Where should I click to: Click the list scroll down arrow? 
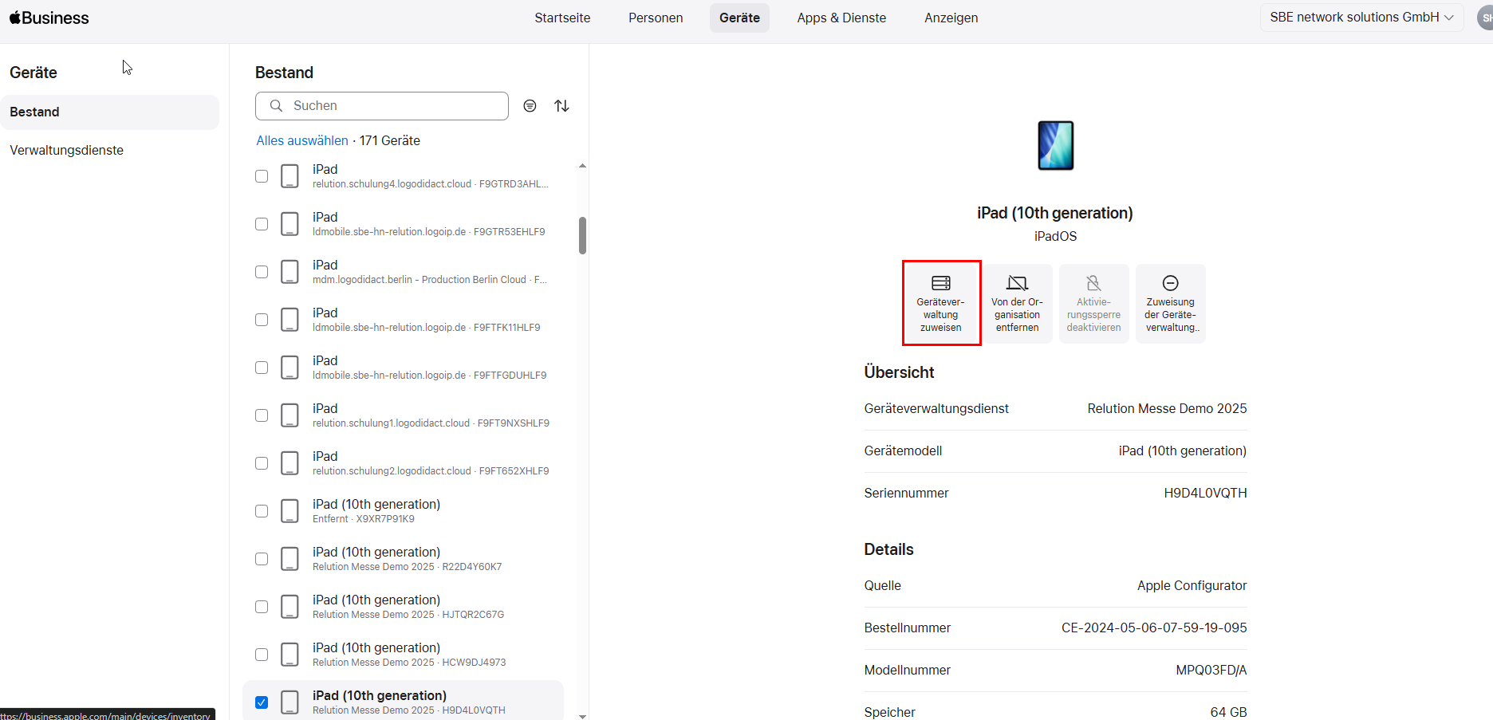(583, 716)
